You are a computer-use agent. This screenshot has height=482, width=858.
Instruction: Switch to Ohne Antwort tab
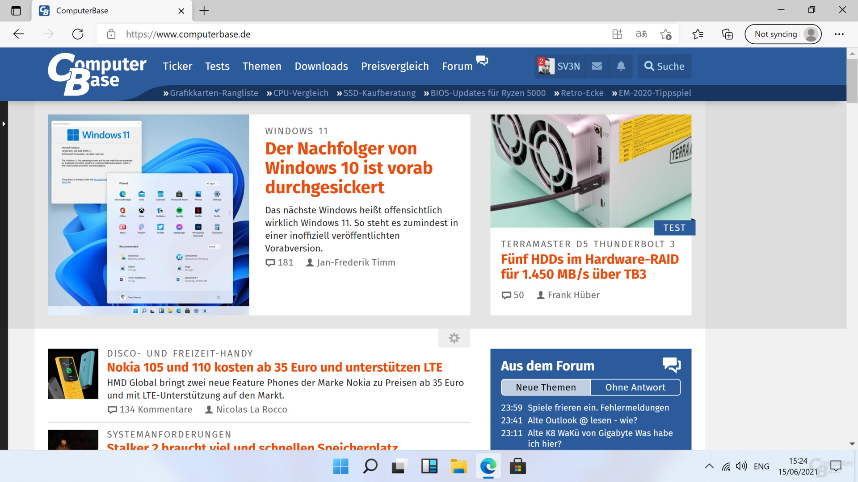point(635,387)
